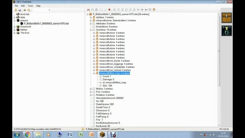Select minecraft:iron_helmet 4 entries row

click(115, 70)
